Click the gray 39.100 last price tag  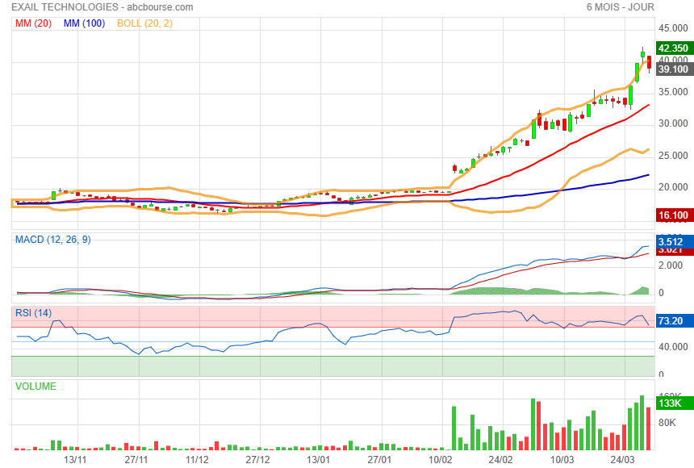pyautogui.click(x=674, y=69)
